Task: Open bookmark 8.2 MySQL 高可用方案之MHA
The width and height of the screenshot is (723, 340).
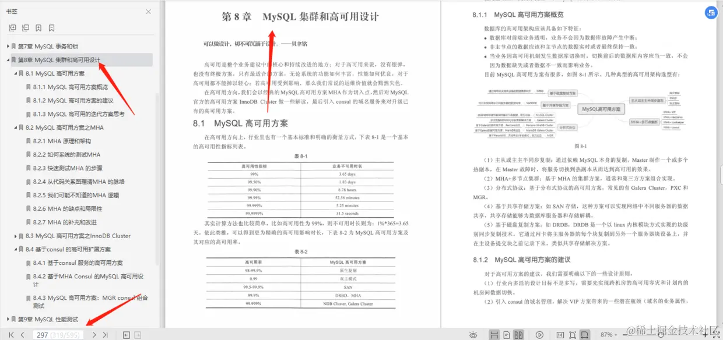Action: pyautogui.click(x=65, y=127)
